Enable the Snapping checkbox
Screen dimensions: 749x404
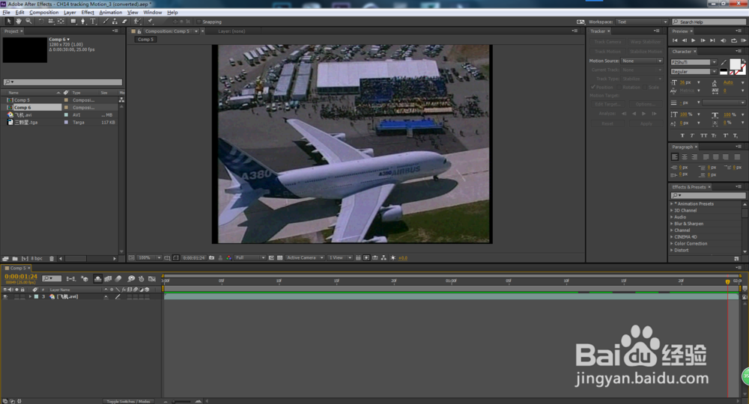pyautogui.click(x=198, y=22)
